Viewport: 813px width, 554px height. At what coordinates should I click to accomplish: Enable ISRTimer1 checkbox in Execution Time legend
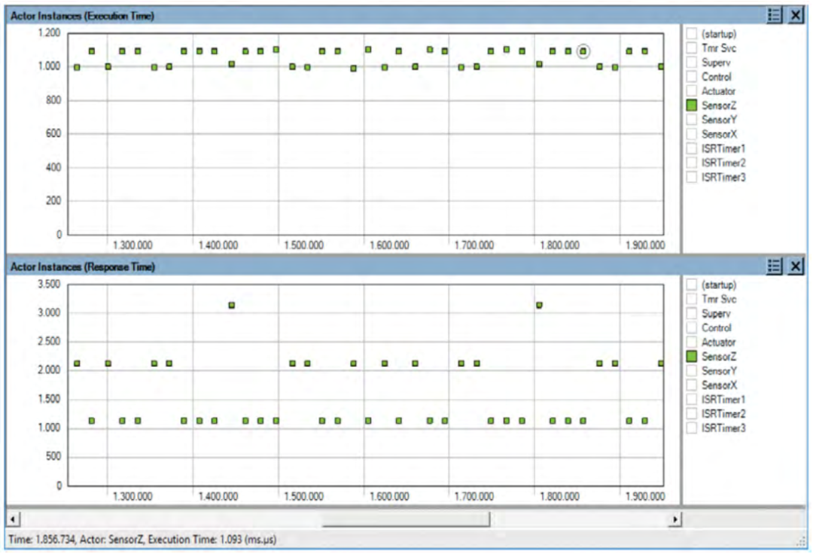692,149
